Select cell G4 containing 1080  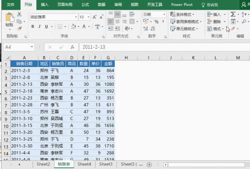point(108,84)
